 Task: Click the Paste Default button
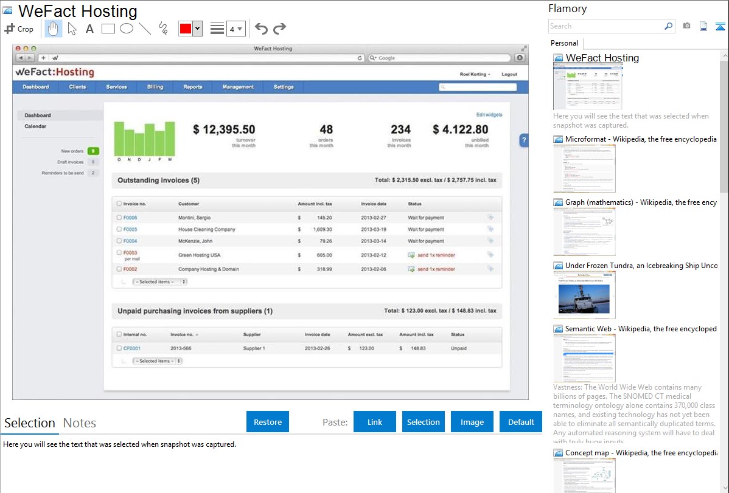pos(521,422)
